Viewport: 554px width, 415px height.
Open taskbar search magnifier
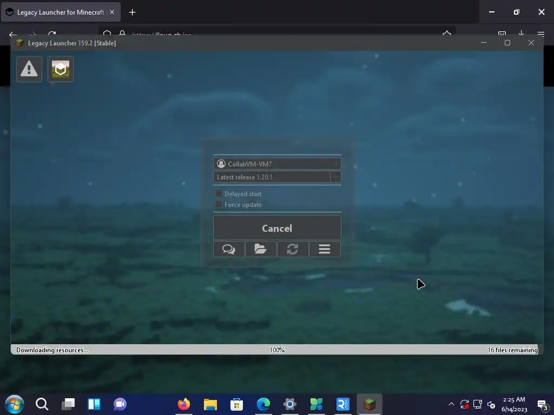42,404
